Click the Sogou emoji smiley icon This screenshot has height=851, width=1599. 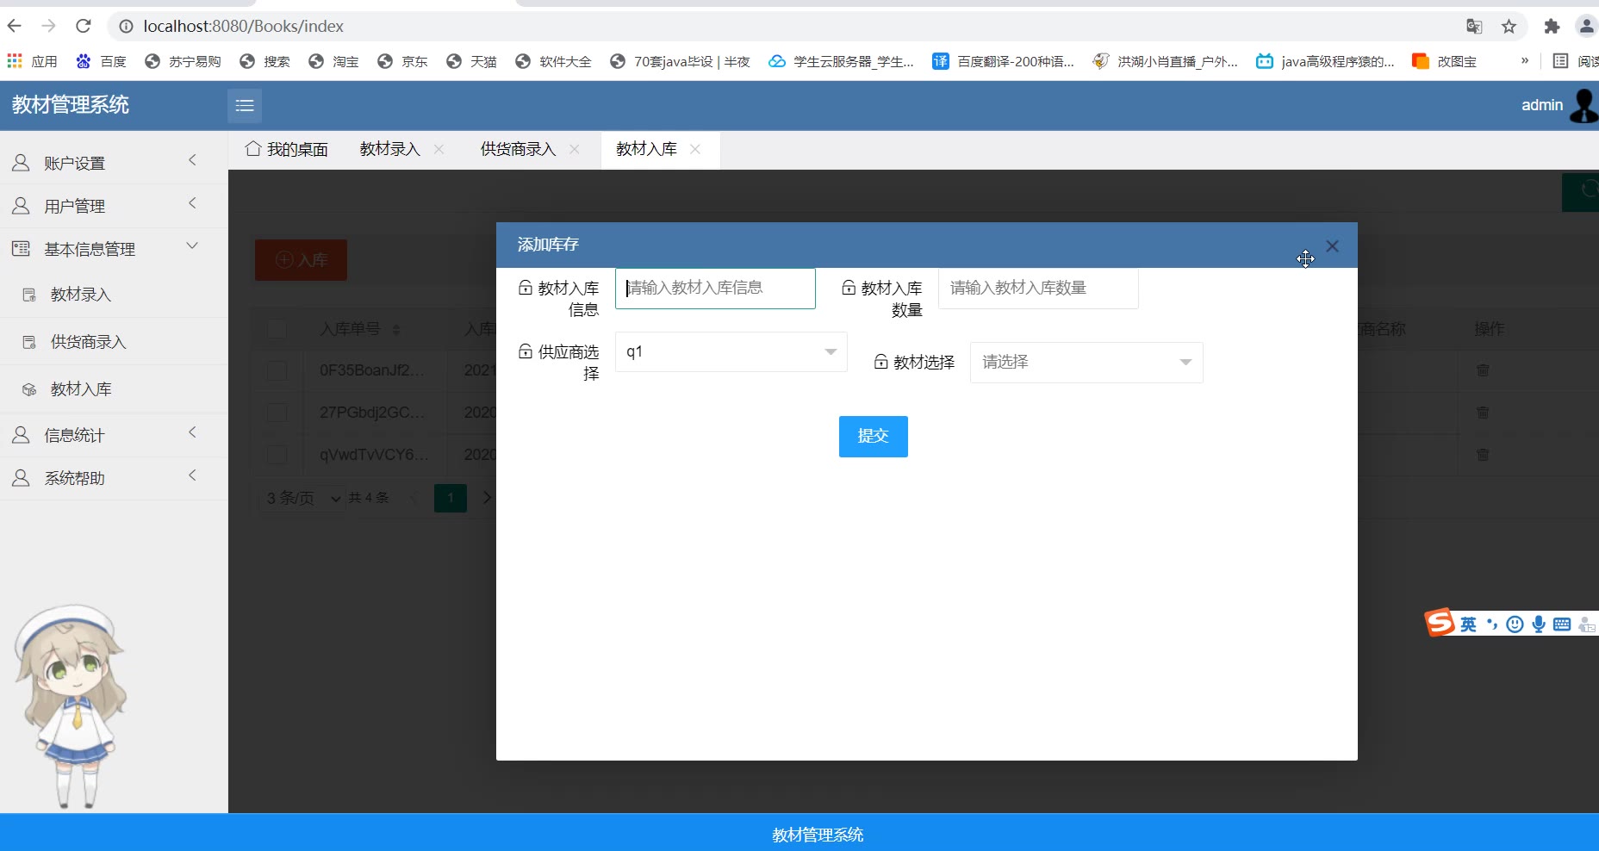(x=1515, y=624)
